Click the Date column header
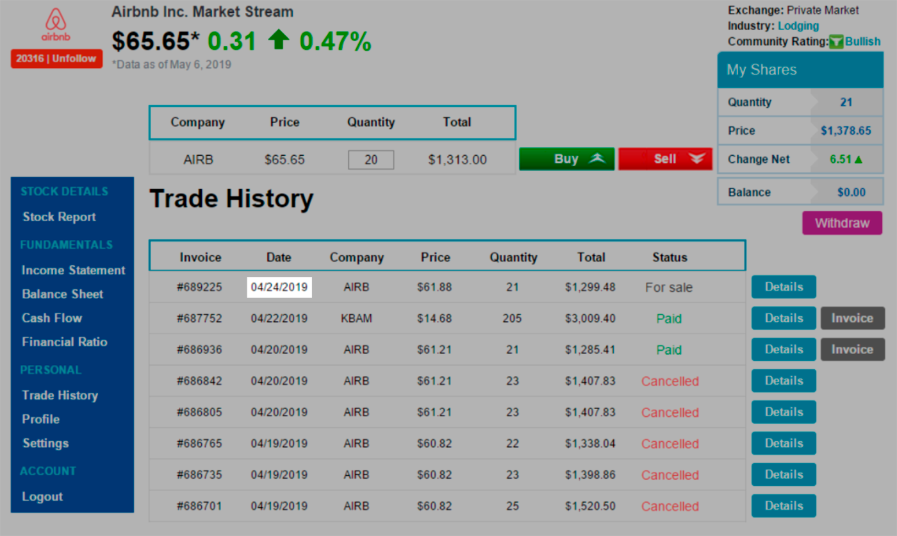Viewport: 897px width, 536px height. (x=279, y=257)
